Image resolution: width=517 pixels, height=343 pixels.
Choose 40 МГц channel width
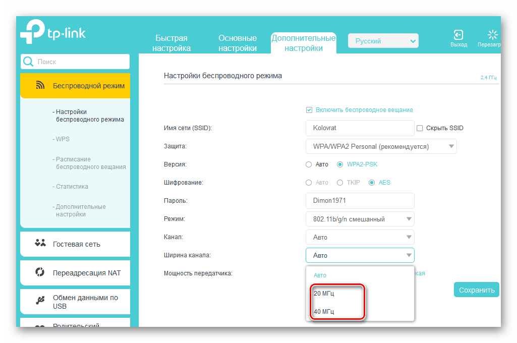pyautogui.click(x=324, y=312)
